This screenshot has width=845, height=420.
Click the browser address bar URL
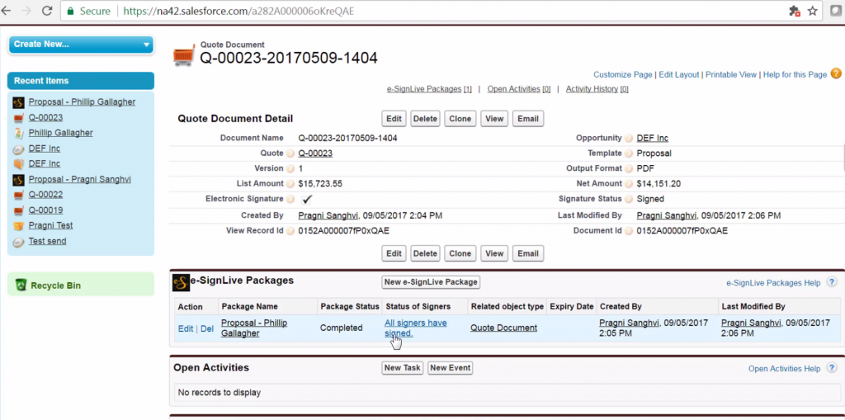point(238,11)
